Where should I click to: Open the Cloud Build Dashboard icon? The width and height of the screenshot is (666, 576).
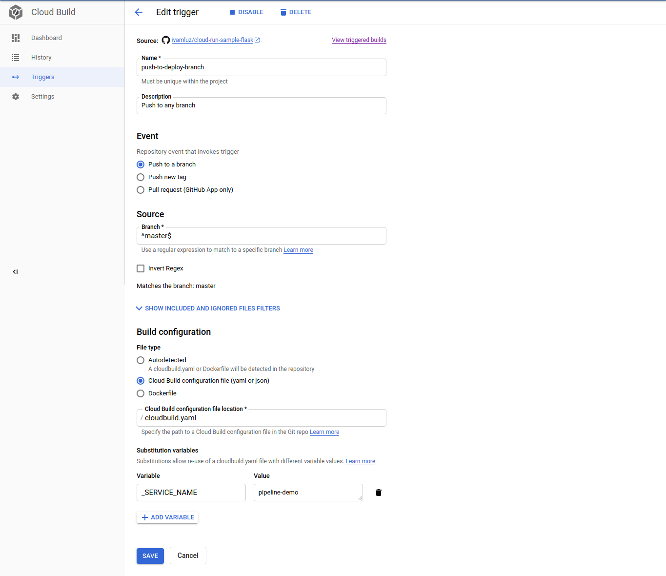[16, 38]
